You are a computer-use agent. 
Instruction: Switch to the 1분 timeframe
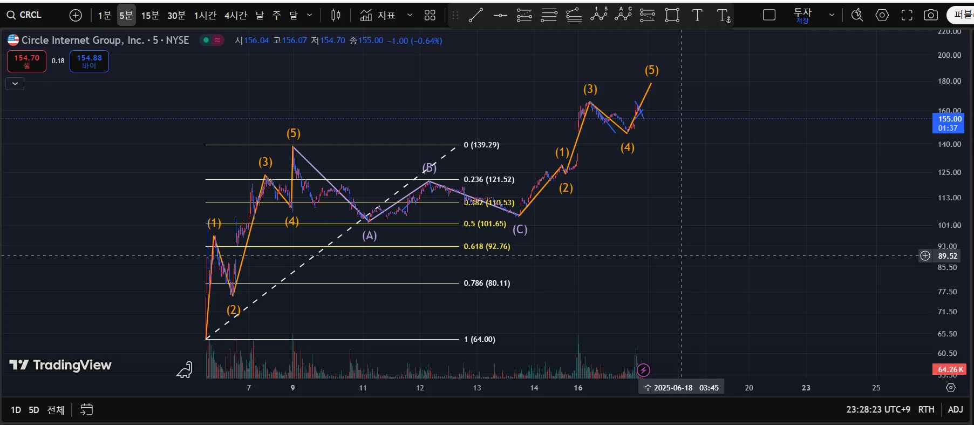pyautogui.click(x=105, y=15)
